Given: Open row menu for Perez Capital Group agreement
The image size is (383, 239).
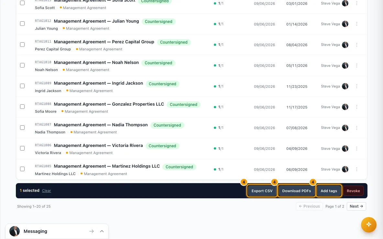Looking at the screenshot, I should [356, 45].
